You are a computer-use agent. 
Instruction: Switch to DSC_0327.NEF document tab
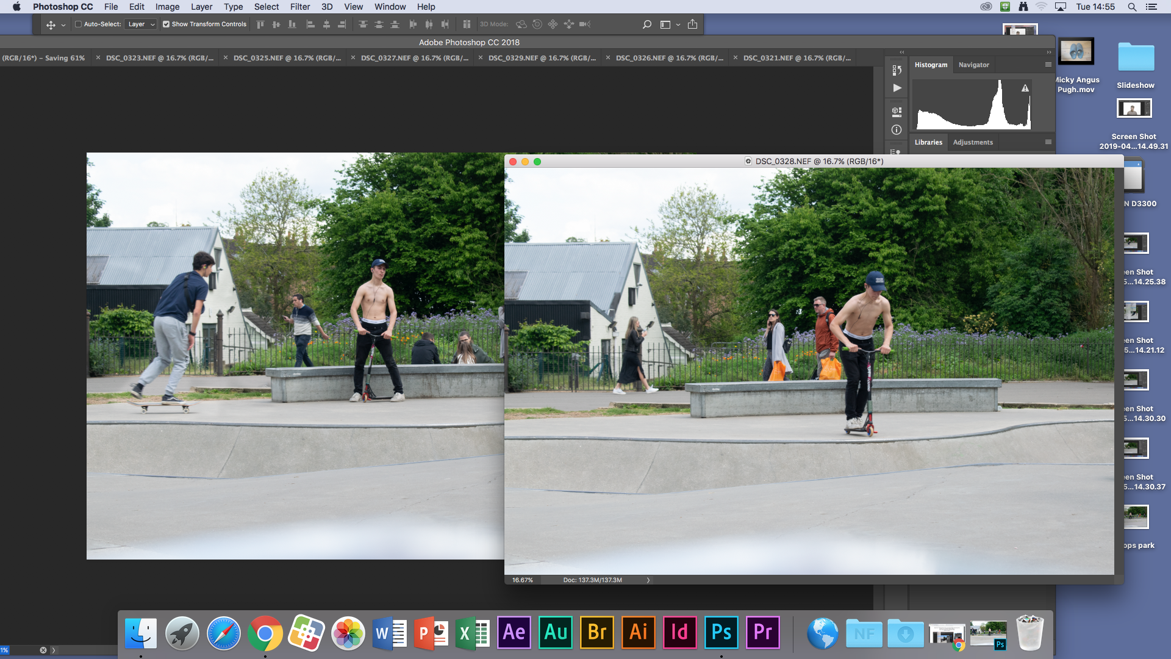(x=415, y=58)
